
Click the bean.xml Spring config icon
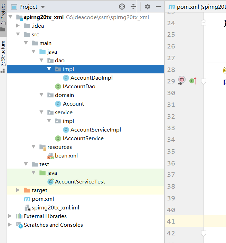tap(50, 156)
